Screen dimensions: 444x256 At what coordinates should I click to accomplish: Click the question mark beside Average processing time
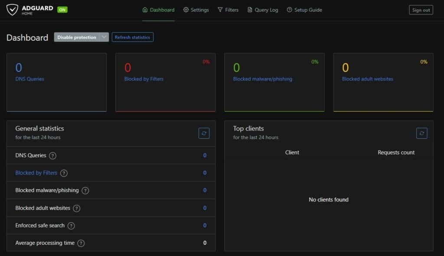tap(81, 243)
